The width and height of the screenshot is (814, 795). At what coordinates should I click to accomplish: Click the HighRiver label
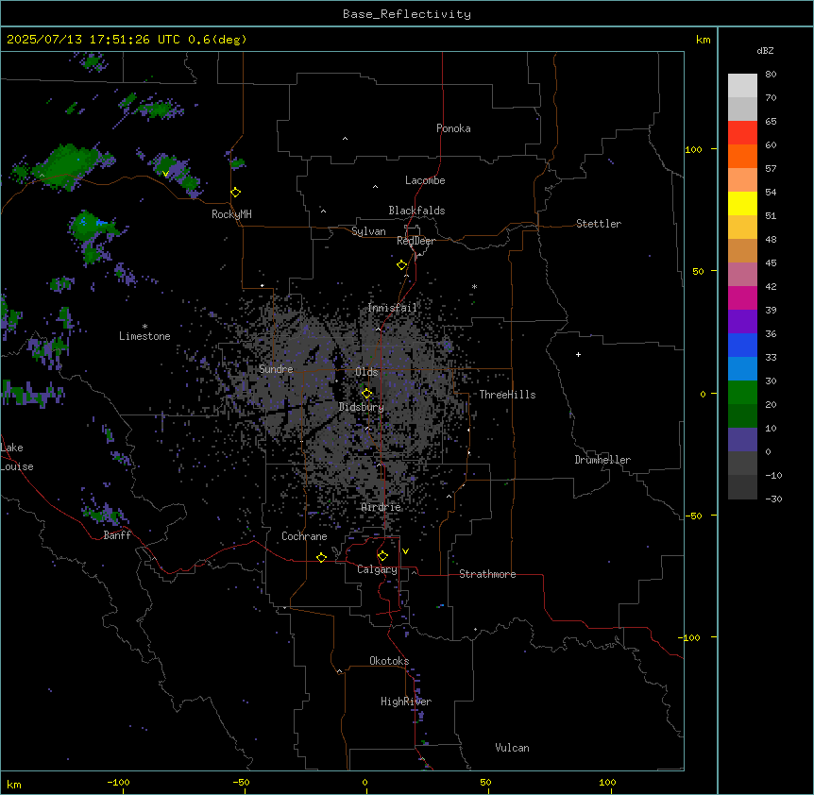pyautogui.click(x=406, y=702)
